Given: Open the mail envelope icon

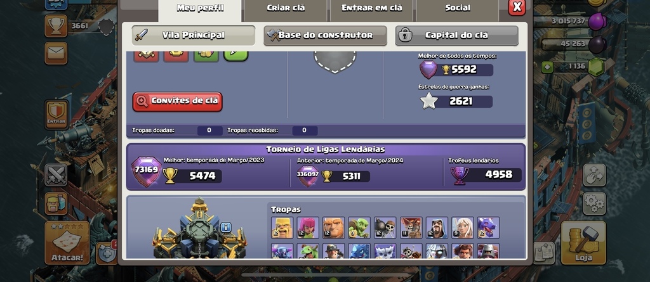Looking at the screenshot, I should pyautogui.click(x=56, y=53).
